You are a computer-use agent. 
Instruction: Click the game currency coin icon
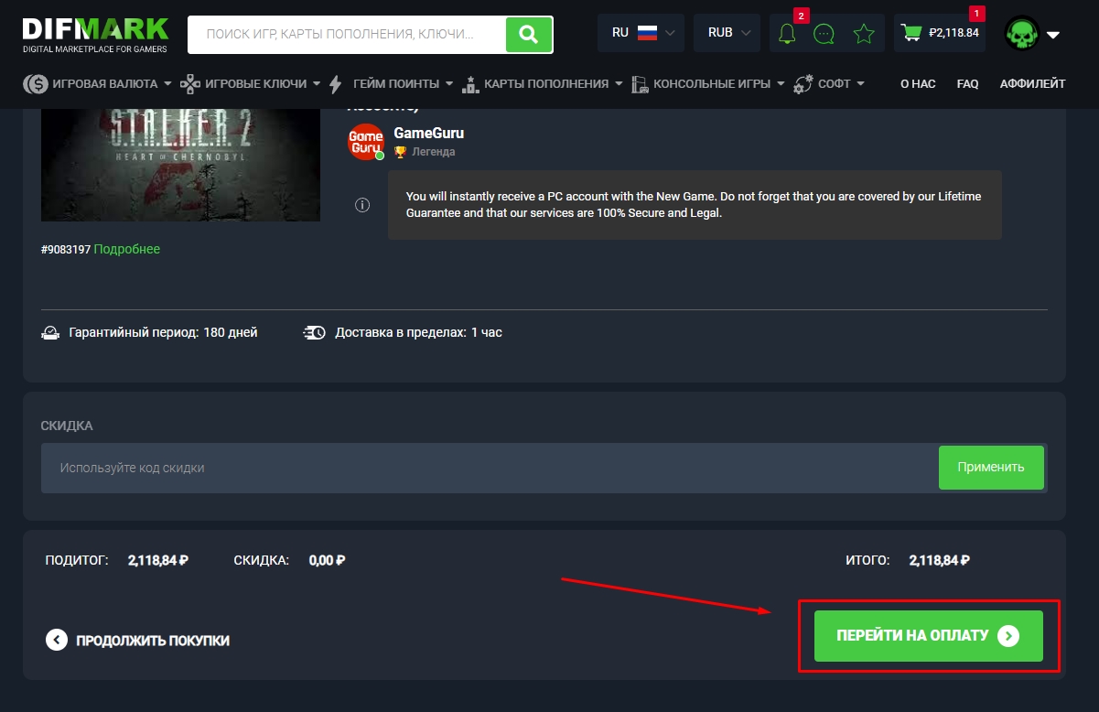[x=36, y=84]
